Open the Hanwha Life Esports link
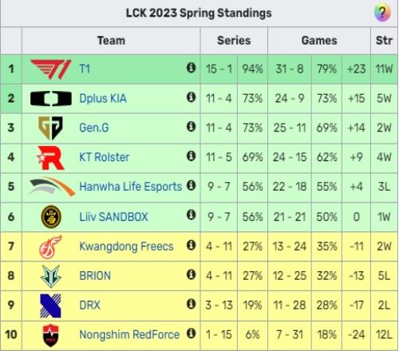The height and width of the screenshot is (351, 399). 131,187
